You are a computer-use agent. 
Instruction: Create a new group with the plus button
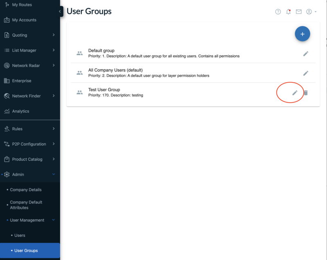[302, 34]
